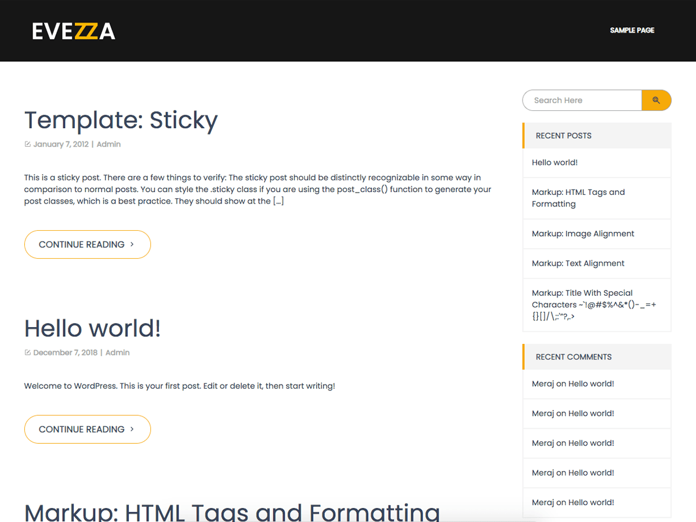This screenshot has height=522, width=696.
Task: Select the January 7, 2012 post date
Action: point(61,144)
